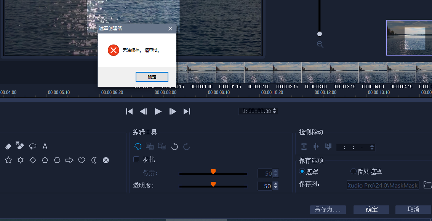Select the 反转遮罩 radio button
432x221 pixels.
(353, 171)
